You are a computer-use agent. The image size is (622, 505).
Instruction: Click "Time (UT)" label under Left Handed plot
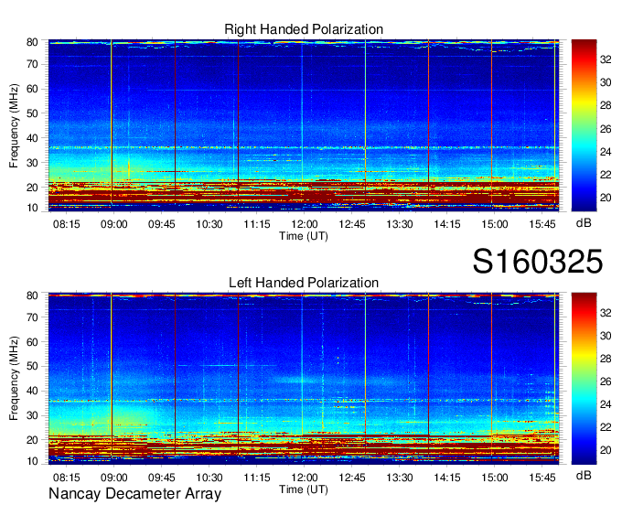pos(304,489)
